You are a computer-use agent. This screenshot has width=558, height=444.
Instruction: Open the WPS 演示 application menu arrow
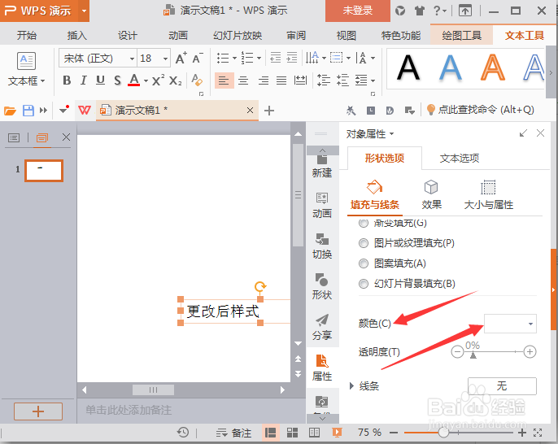(x=84, y=11)
